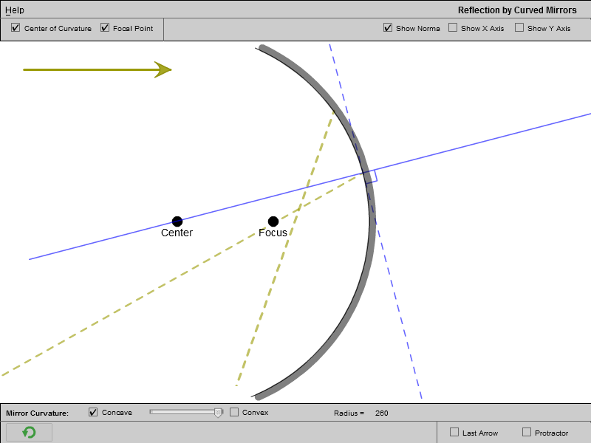The width and height of the screenshot is (591, 443).
Task: Enable the Last Arrow checkbox
Action: point(454,432)
